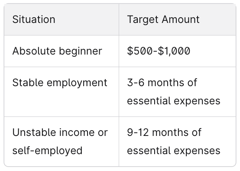This screenshot has width=240, height=171.
Task: Click the "3-6 months of" text line
Action: 162,83
